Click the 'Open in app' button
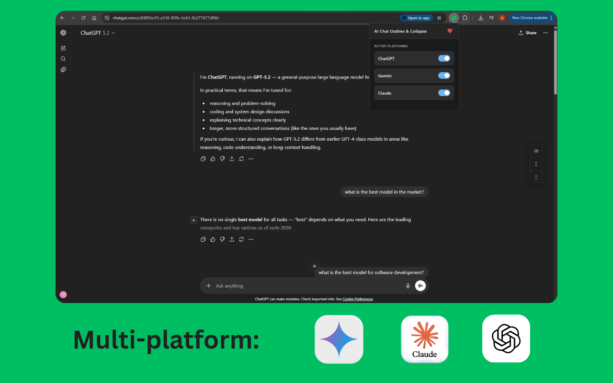613x383 pixels. (x=416, y=18)
